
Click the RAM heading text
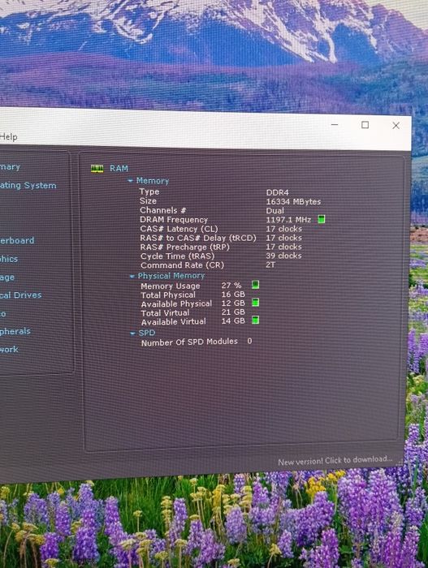click(x=119, y=169)
